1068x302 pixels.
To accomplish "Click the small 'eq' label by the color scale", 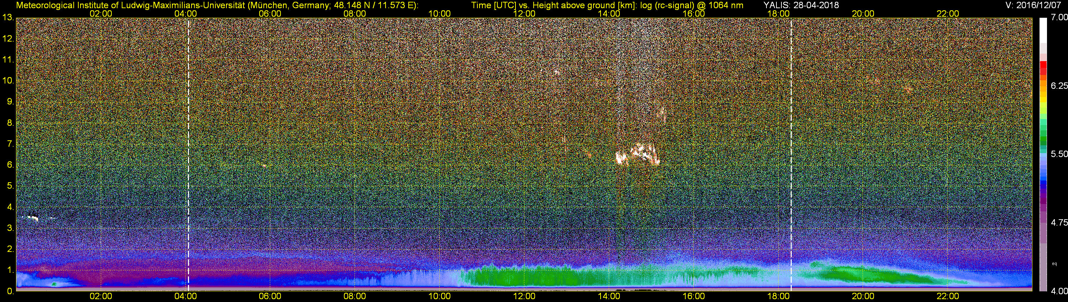I will point(1055,264).
